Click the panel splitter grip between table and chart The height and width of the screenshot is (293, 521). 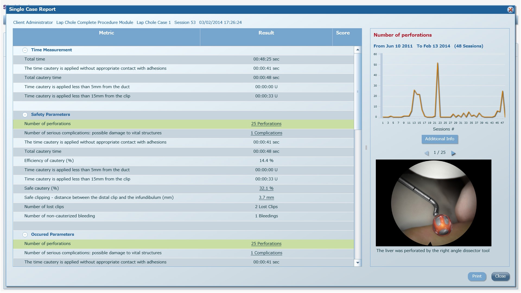(366, 148)
